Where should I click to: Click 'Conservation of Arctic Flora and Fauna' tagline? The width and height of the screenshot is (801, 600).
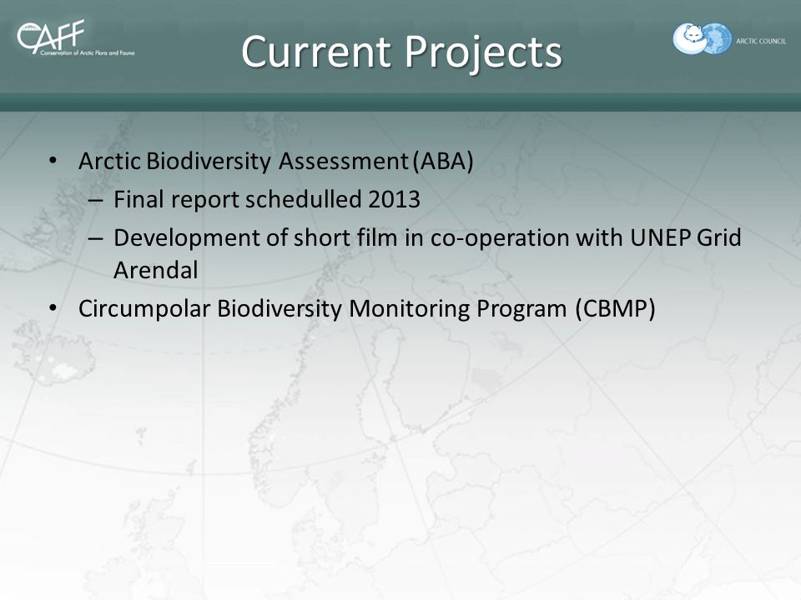(88, 52)
